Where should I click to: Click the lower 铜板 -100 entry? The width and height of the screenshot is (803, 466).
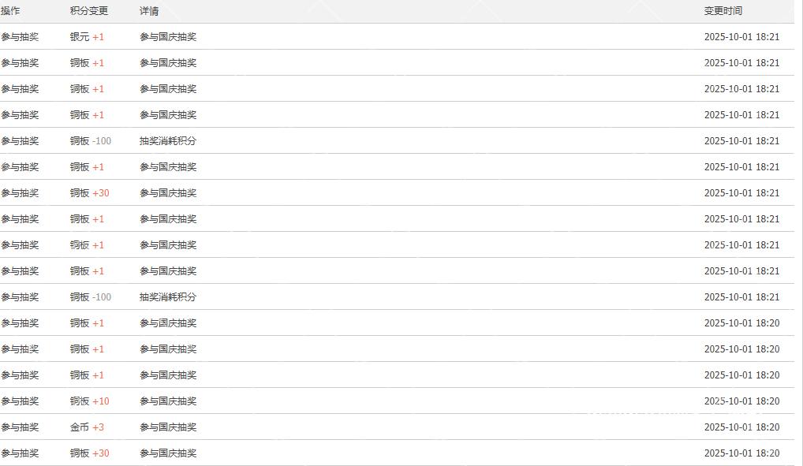pyautogui.click(x=91, y=297)
